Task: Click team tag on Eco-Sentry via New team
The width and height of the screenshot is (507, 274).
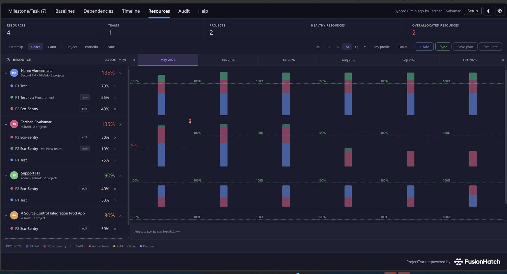Action: [x=85, y=149]
